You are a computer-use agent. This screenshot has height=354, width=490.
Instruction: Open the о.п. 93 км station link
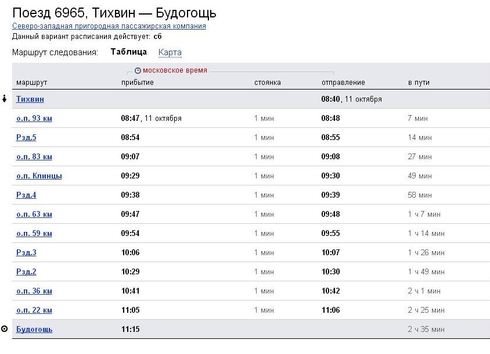tap(34, 119)
